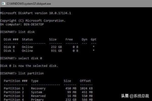The width and height of the screenshot is (152, 101).
Task: Click the 1024 KB offset value
Action: (86, 88)
